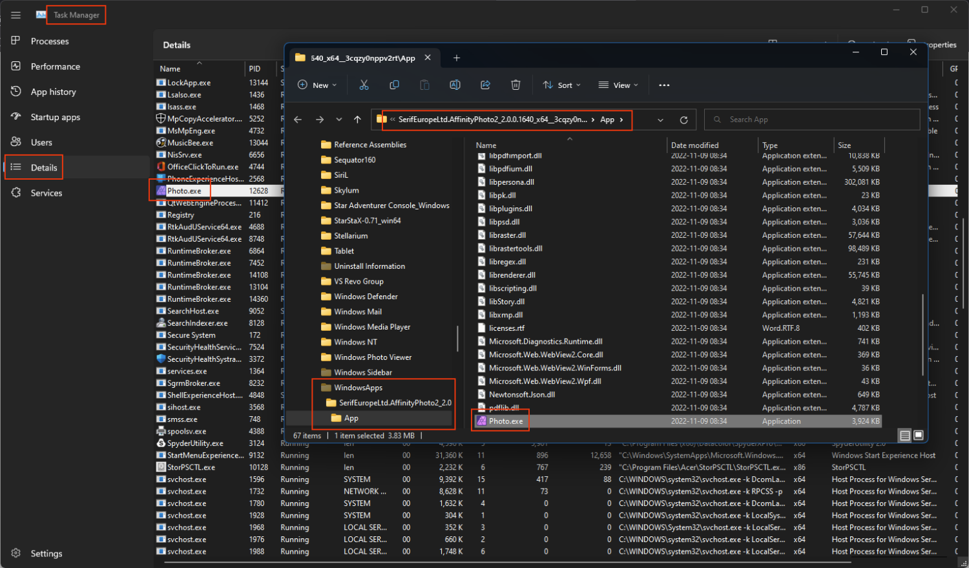Expand the New item menu

(317, 85)
